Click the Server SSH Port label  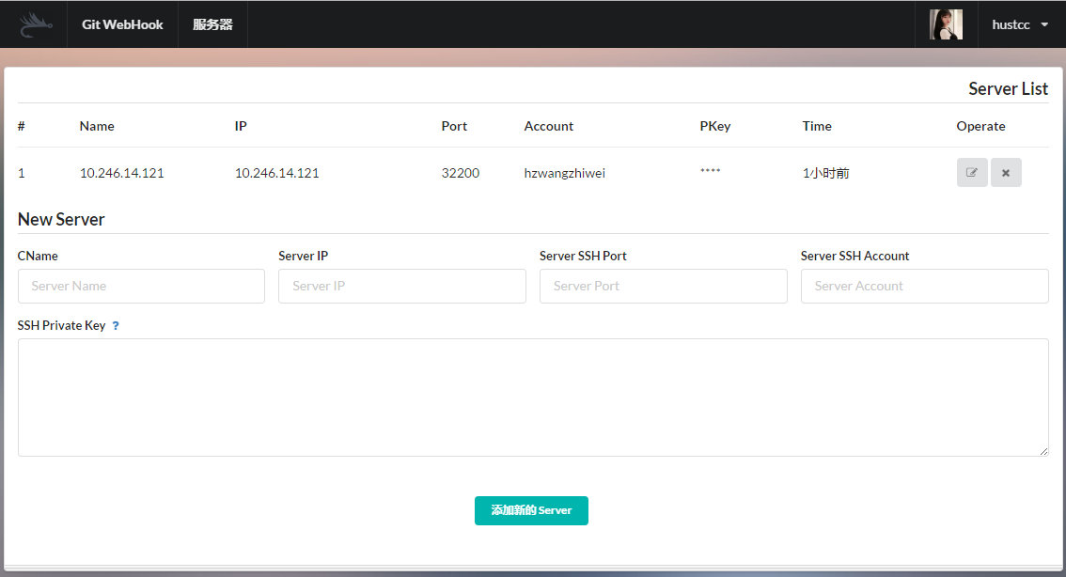(x=583, y=257)
